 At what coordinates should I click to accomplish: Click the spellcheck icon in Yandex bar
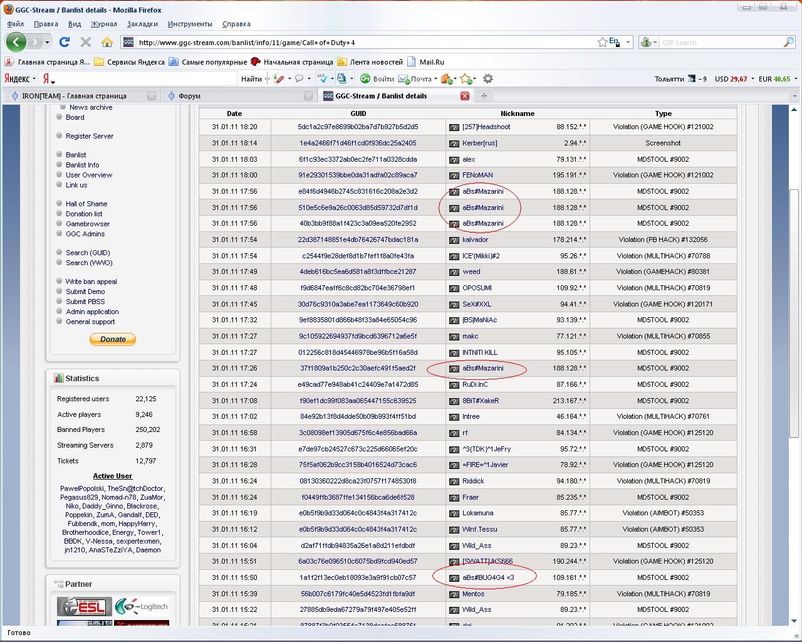tap(322, 78)
